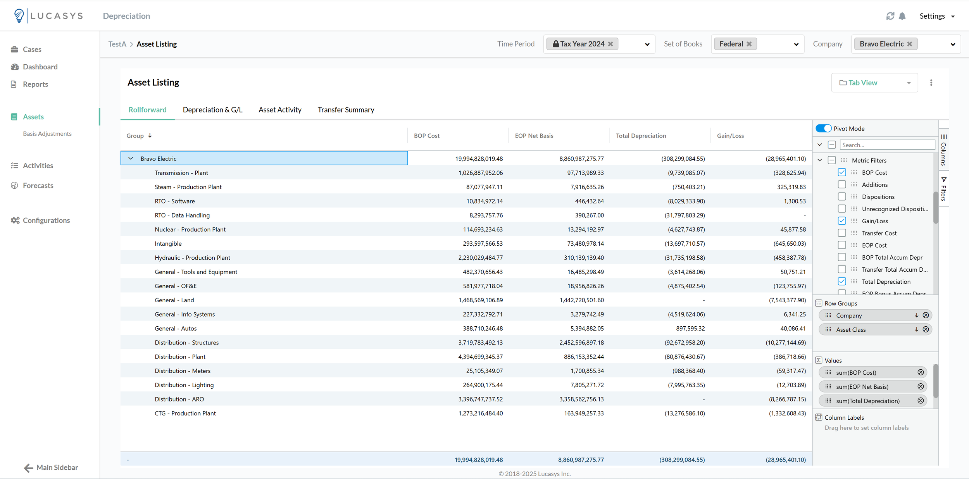Enable the Additions metric checkbox

point(841,184)
